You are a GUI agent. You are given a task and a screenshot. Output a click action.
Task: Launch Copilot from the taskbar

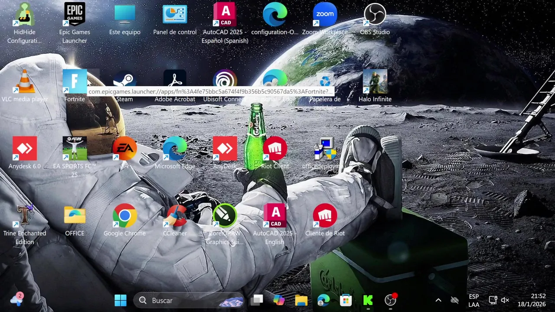279,300
